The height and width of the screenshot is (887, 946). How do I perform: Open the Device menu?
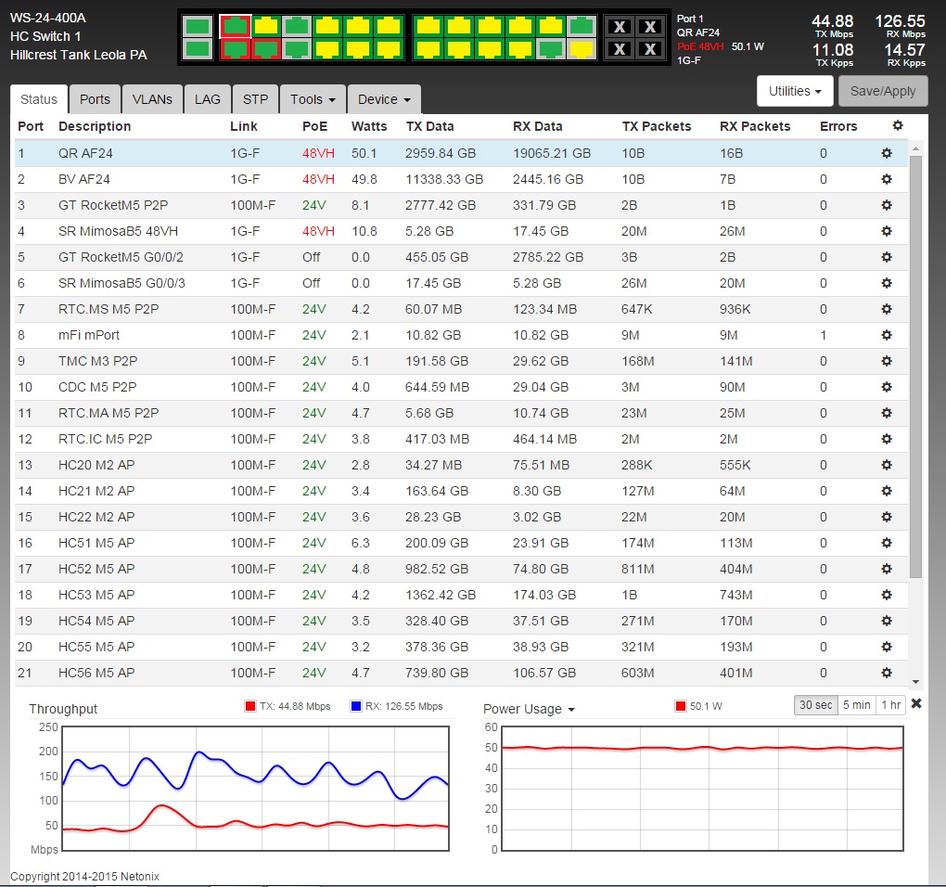click(383, 98)
